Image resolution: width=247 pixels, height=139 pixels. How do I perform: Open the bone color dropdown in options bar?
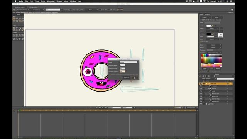(x=91, y=10)
